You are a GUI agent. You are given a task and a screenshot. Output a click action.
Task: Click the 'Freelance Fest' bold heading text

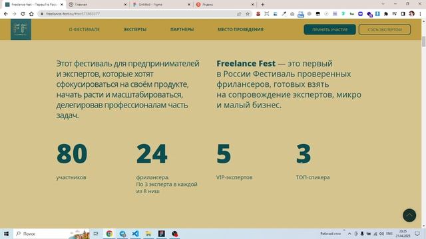tap(246, 64)
